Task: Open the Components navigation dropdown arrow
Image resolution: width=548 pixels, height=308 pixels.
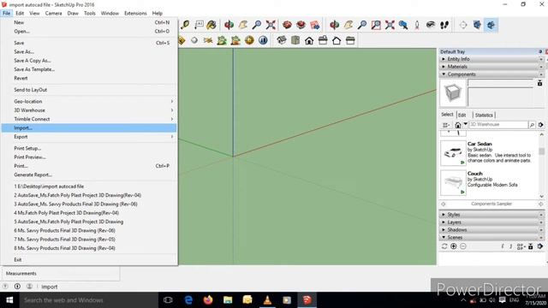Action: 466,124
